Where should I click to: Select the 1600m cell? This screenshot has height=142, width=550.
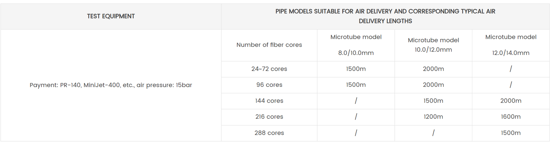coord(510,117)
